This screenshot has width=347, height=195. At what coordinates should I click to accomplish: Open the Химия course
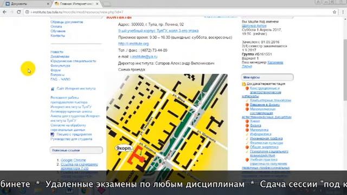(x=255, y=121)
